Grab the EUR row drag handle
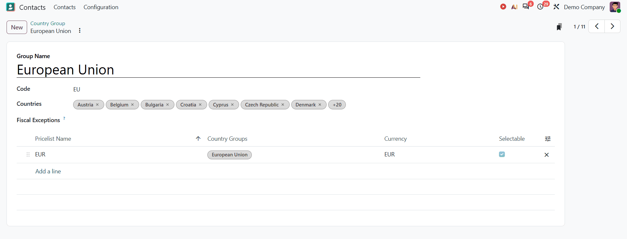This screenshot has height=239, width=627. point(28,154)
